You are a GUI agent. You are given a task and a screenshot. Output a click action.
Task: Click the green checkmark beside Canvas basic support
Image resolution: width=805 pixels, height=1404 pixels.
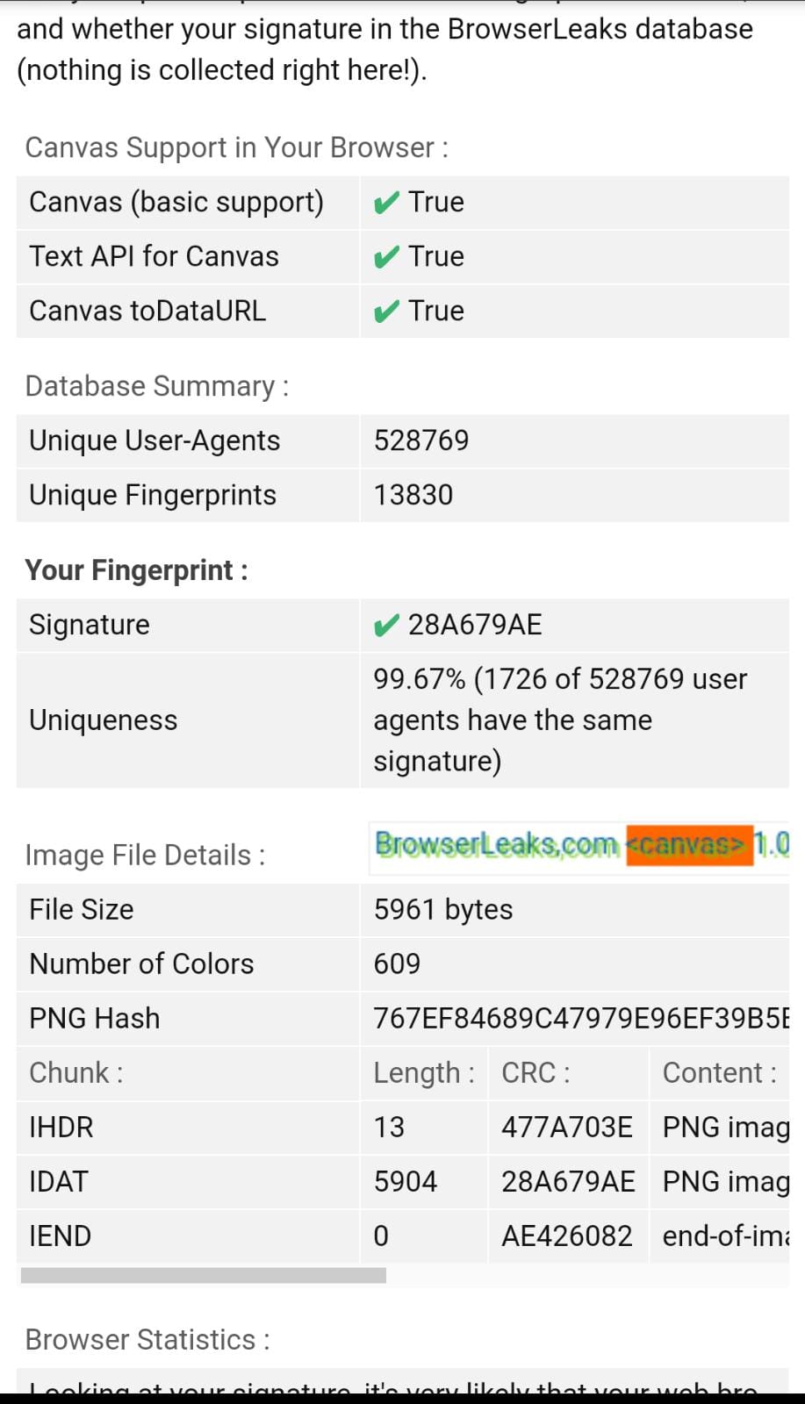click(386, 203)
